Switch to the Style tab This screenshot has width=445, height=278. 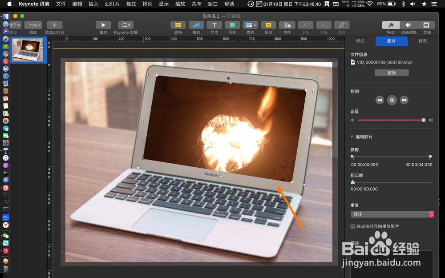tap(360, 41)
